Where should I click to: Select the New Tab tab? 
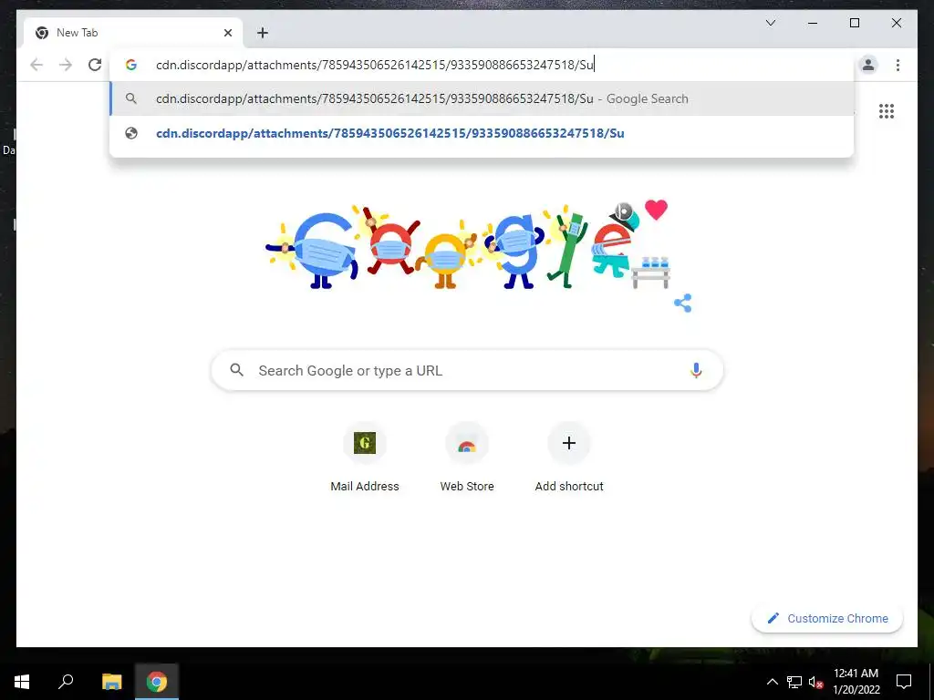[x=133, y=33]
